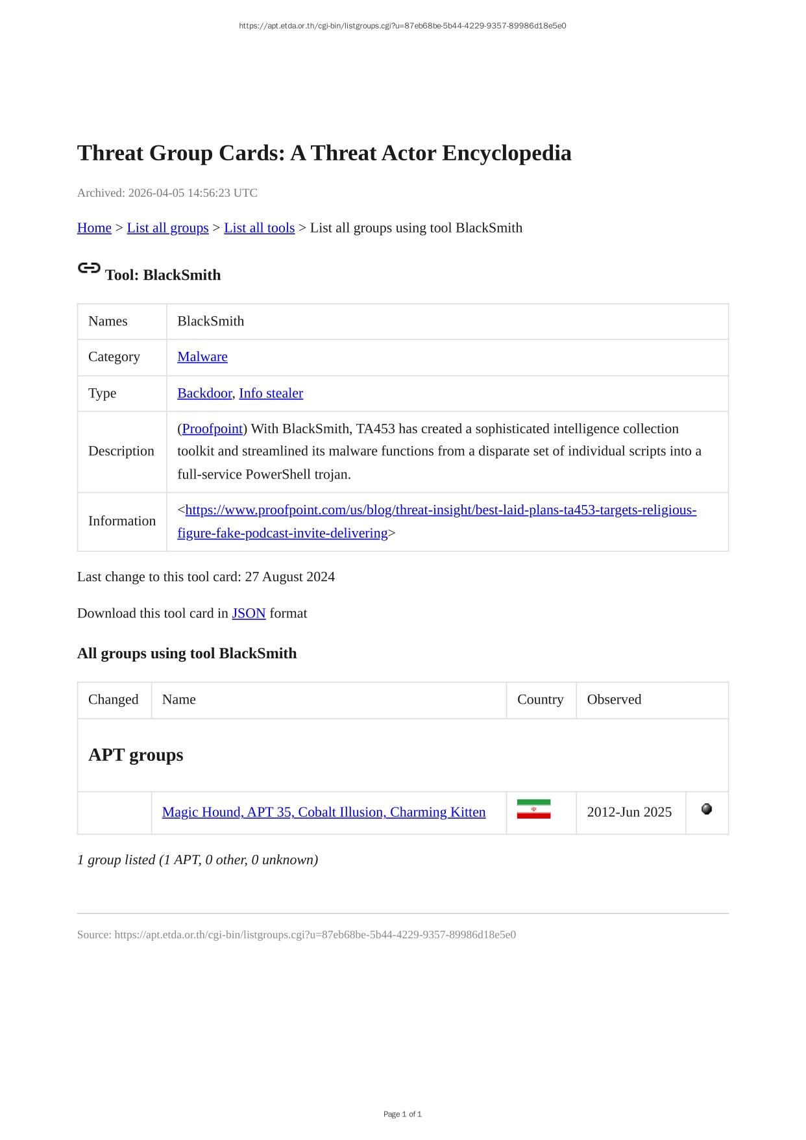The image size is (806, 1140).
Task: Download the tool card via JSON link
Action: [x=249, y=613]
